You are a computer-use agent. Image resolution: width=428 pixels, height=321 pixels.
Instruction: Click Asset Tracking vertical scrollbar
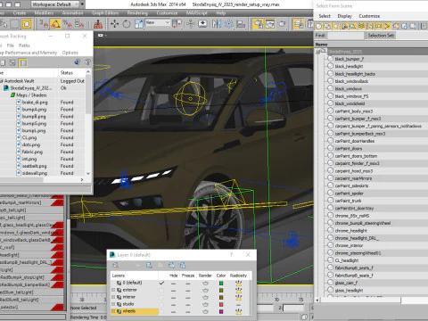click(x=88, y=123)
